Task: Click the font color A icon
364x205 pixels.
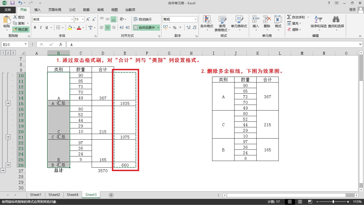Action: click(x=79, y=27)
